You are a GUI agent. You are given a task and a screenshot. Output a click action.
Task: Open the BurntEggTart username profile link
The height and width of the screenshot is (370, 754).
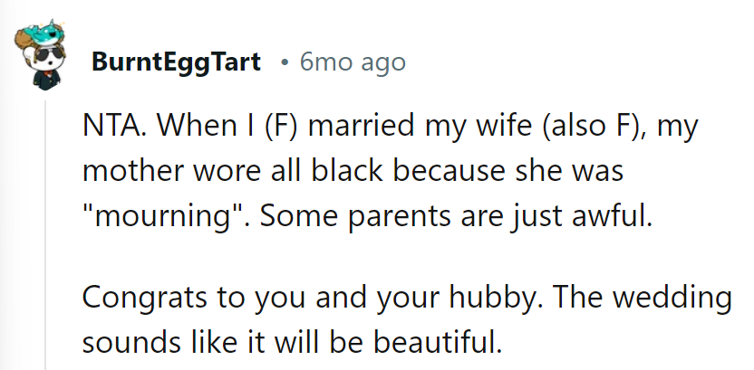point(176,62)
